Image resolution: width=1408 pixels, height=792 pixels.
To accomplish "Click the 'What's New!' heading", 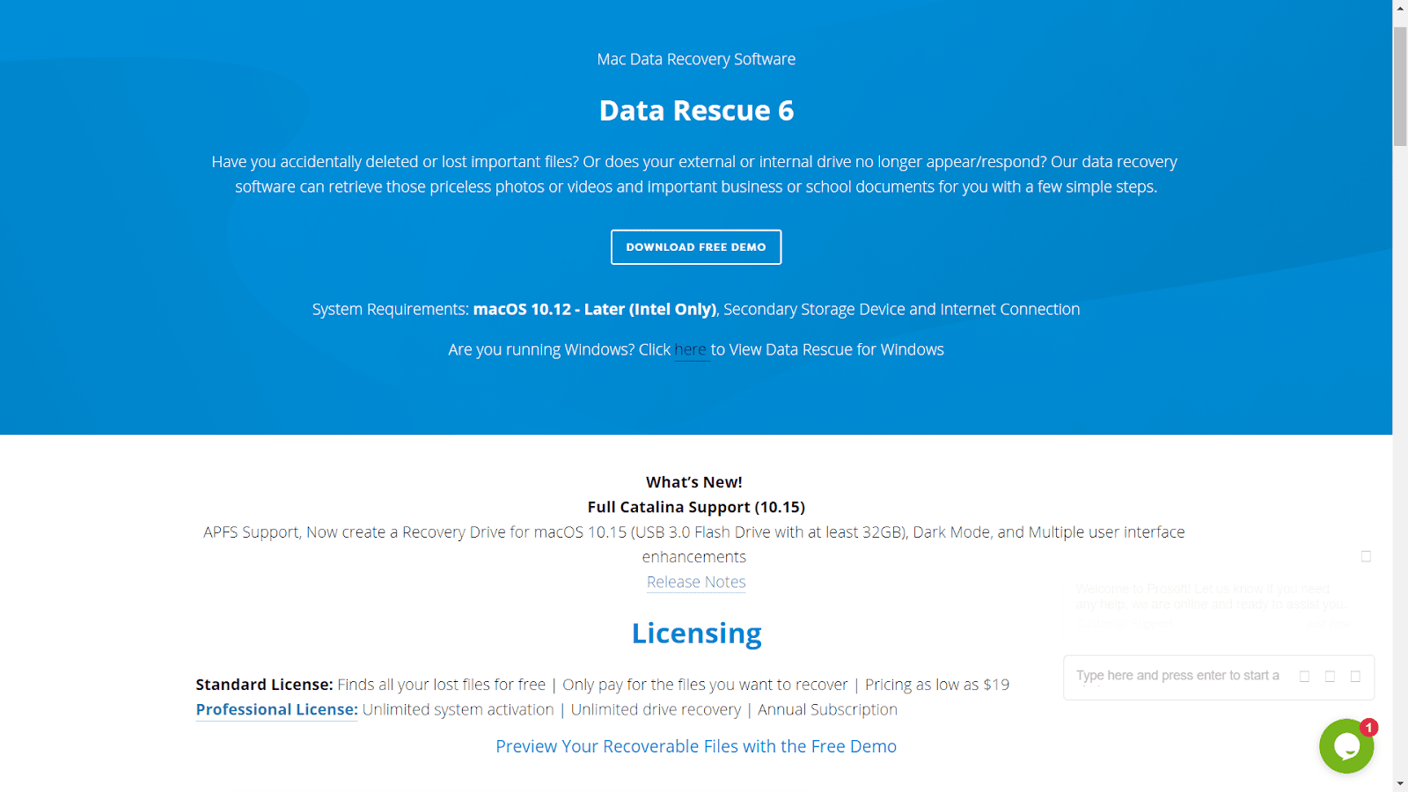I will pyautogui.click(x=694, y=482).
